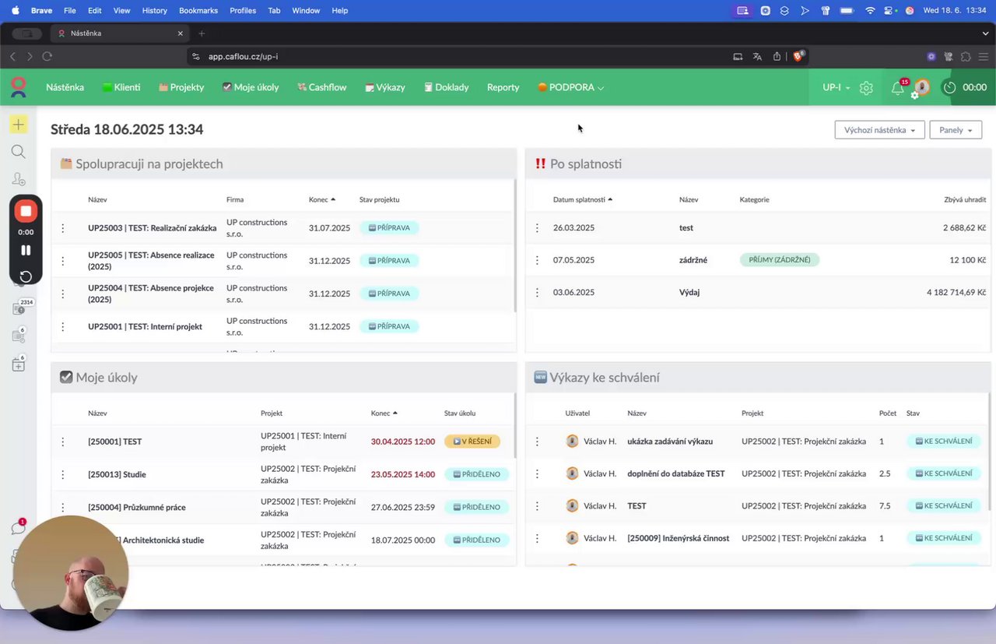Image resolution: width=996 pixels, height=644 pixels.
Task: Click the overdue date 30.04.2025 12:00
Action: coord(403,442)
